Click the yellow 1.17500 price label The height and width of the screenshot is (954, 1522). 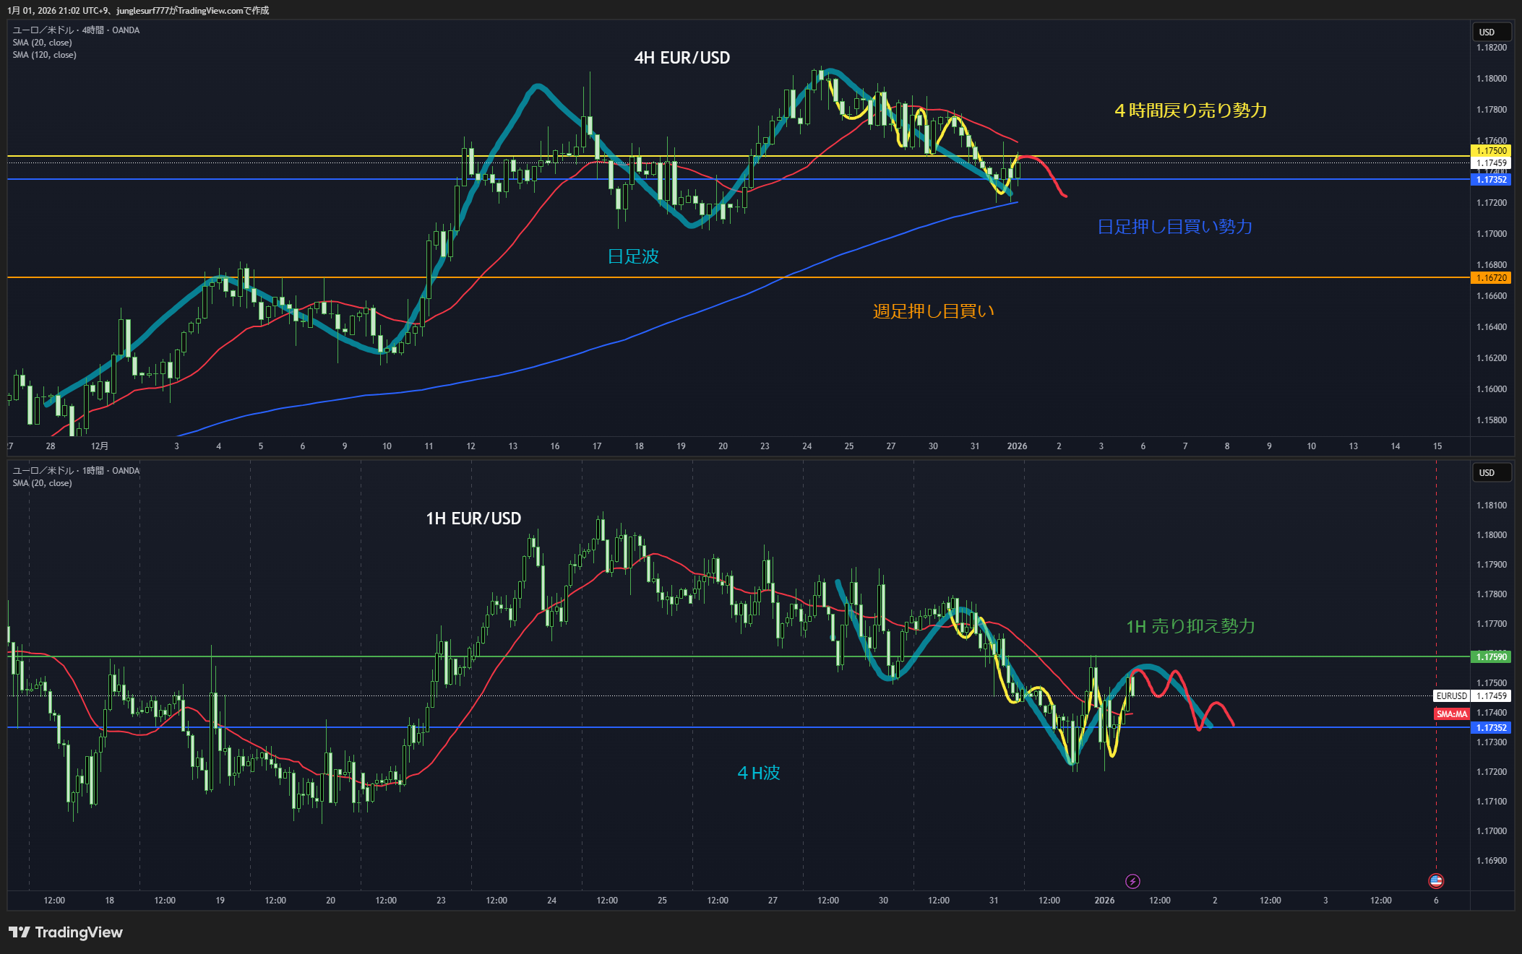(x=1491, y=151)
